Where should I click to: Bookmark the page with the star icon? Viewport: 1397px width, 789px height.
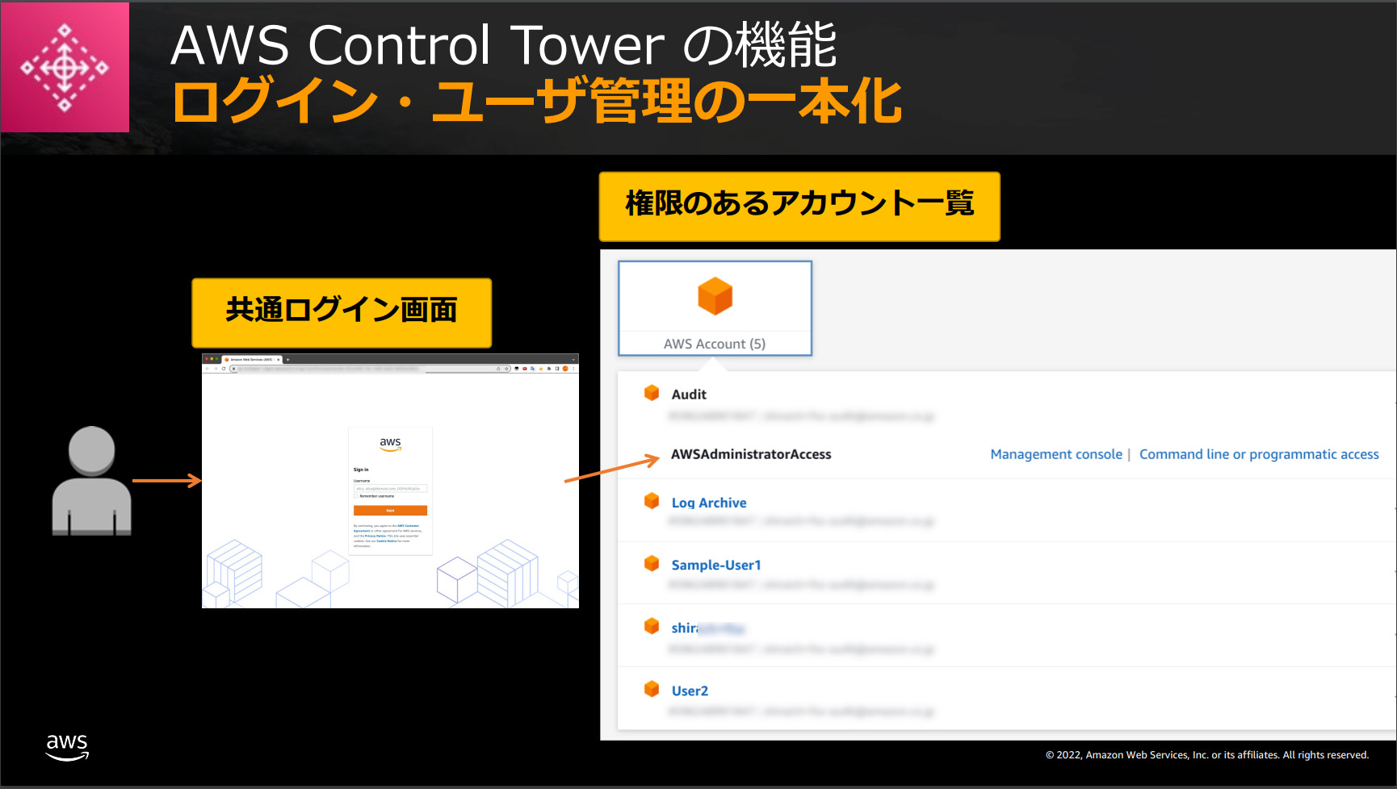(506, 369)
